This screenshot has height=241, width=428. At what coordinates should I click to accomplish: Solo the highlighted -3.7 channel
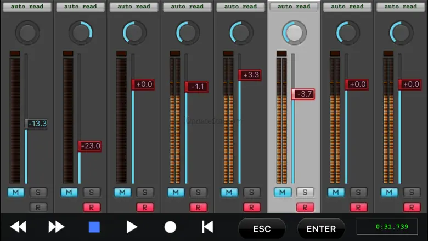coord(305,192)
